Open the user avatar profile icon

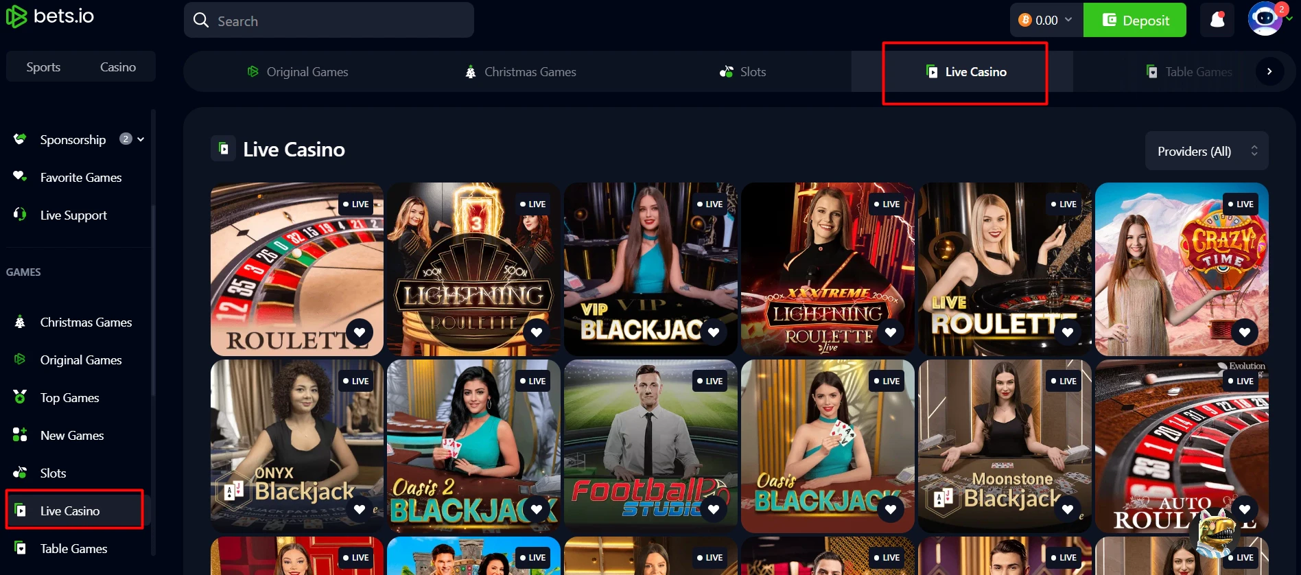(1265, 19)
